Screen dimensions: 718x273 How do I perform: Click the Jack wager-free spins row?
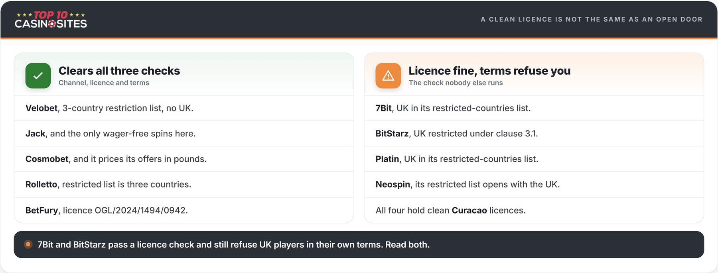184,133
